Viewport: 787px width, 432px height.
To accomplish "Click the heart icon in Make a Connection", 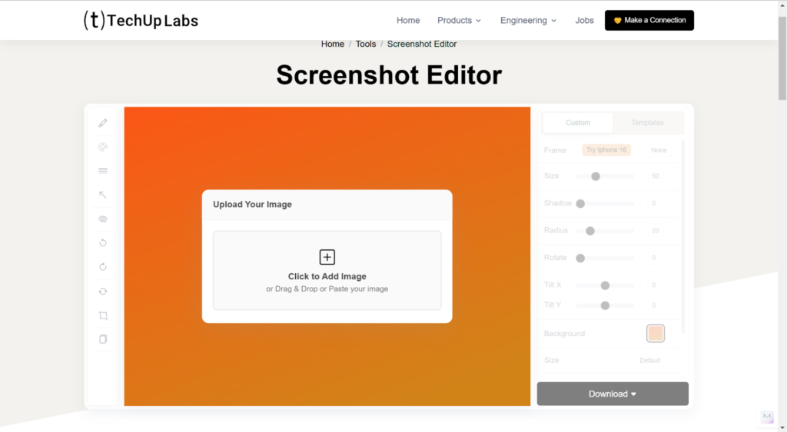I will (617, 21).
